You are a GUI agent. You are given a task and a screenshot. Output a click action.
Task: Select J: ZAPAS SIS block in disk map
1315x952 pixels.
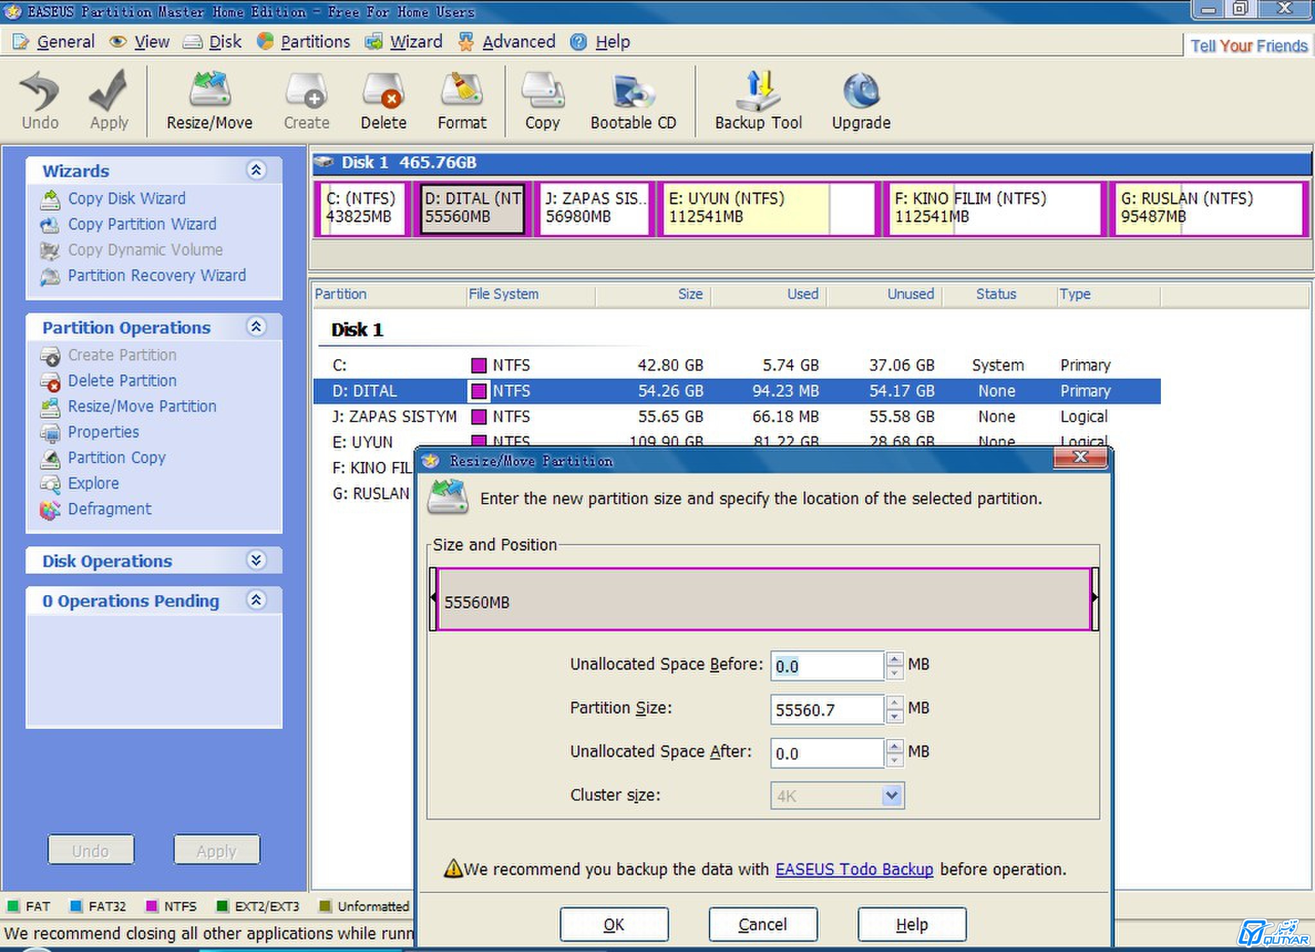point(595,208)
